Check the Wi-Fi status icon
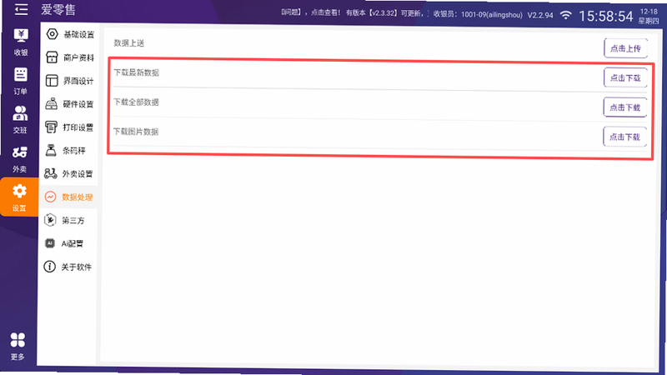Image resolution: width=667 pixels, height=375 pixels. tap(565, 15)
